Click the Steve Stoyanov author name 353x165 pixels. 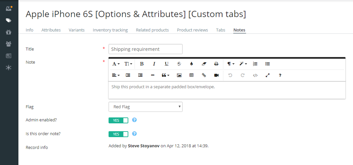144,146
